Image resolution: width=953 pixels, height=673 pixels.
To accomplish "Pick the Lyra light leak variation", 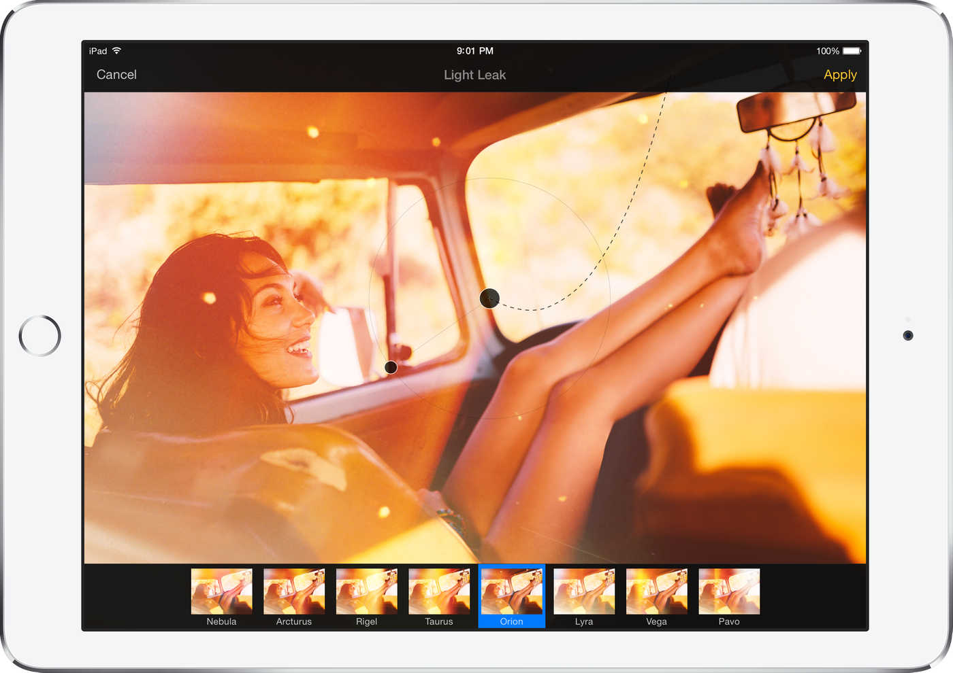I will pyautogui.click(x=584, y=591).
